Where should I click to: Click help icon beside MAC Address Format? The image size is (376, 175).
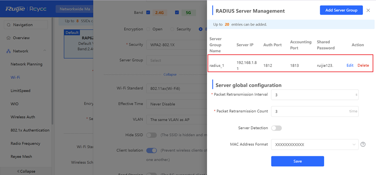(362, 144)
